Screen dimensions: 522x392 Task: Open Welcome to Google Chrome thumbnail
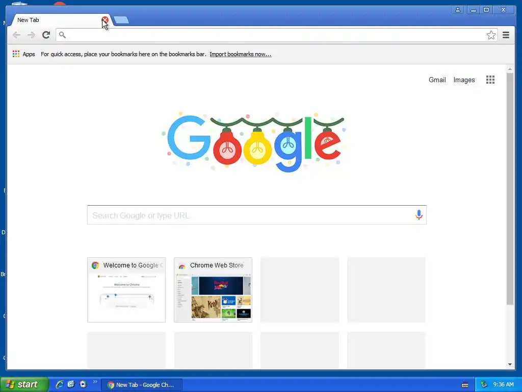point(126,290)
